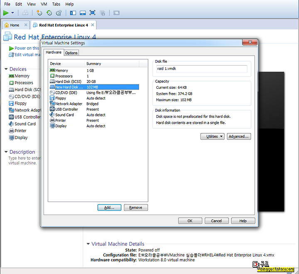Image resolution: width=299 pixels, height=274 pixels.
Task: Click the console view toolbar icon
Action: click(116, 13)
